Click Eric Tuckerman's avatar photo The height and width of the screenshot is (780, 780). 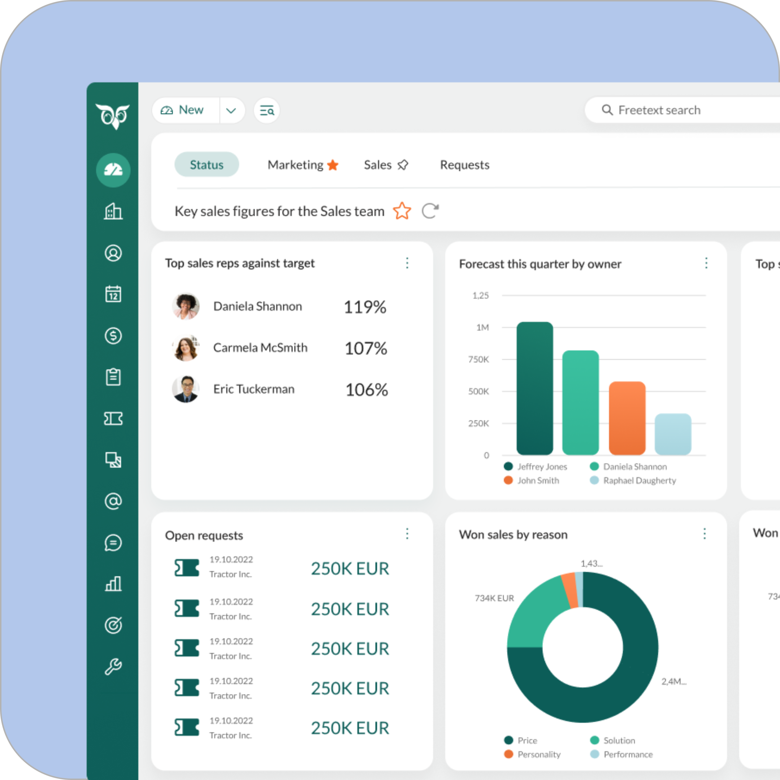tap(186, 389)
